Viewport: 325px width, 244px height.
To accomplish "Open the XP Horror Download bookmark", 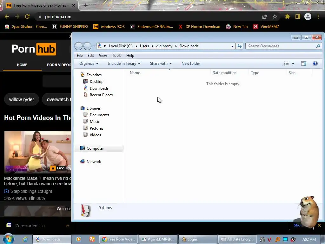I will point(199,27).
